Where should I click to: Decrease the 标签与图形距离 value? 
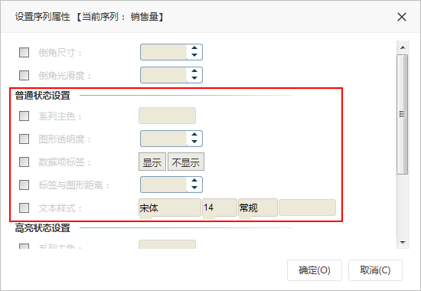click(x=194, y=188)
